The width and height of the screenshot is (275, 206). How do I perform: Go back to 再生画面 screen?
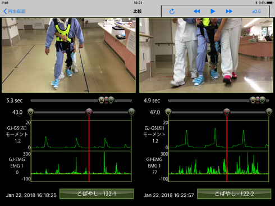click(14, 11)
